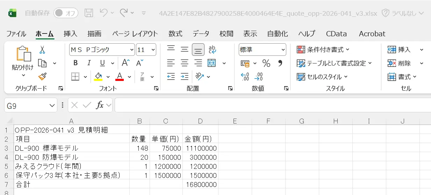Click the Decrease Indent icon
This screenshot has height=195, width=431.
pyautogui.click(x=171, y=76)
